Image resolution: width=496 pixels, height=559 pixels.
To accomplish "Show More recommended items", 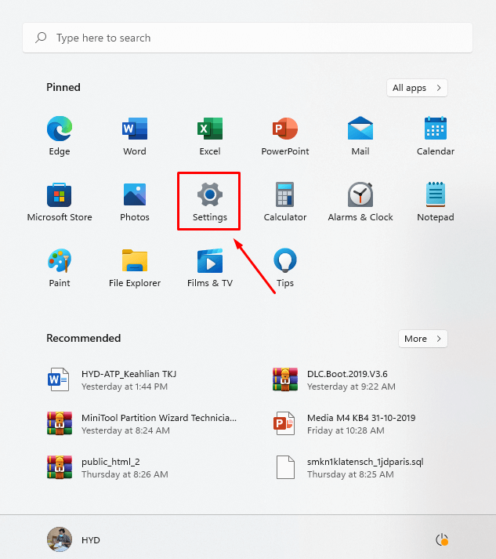I will tap(422, 339).
